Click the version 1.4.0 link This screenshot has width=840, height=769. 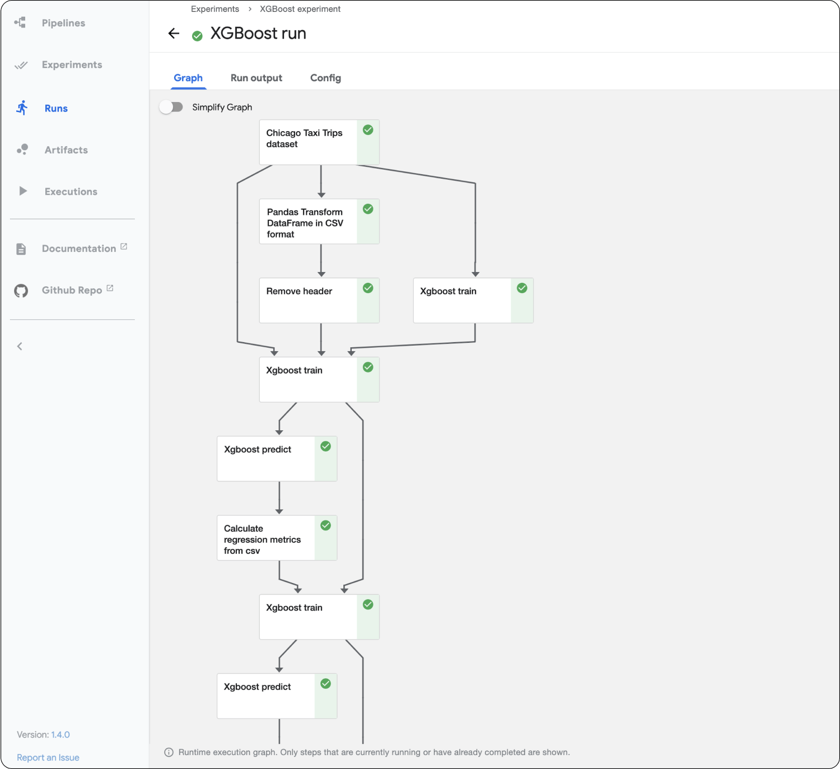60,734
